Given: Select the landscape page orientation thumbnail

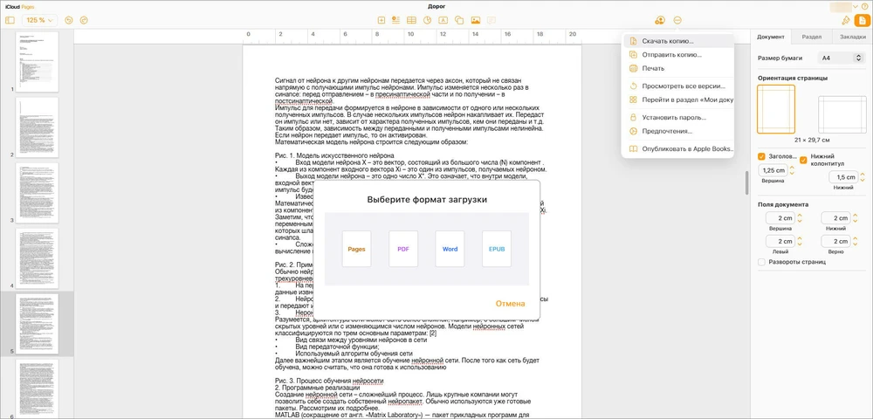Looking at the screenshot, I should (841, 113).
